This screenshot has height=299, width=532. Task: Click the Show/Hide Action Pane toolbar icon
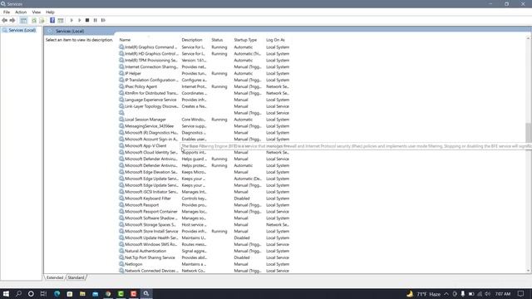[61, 20]
